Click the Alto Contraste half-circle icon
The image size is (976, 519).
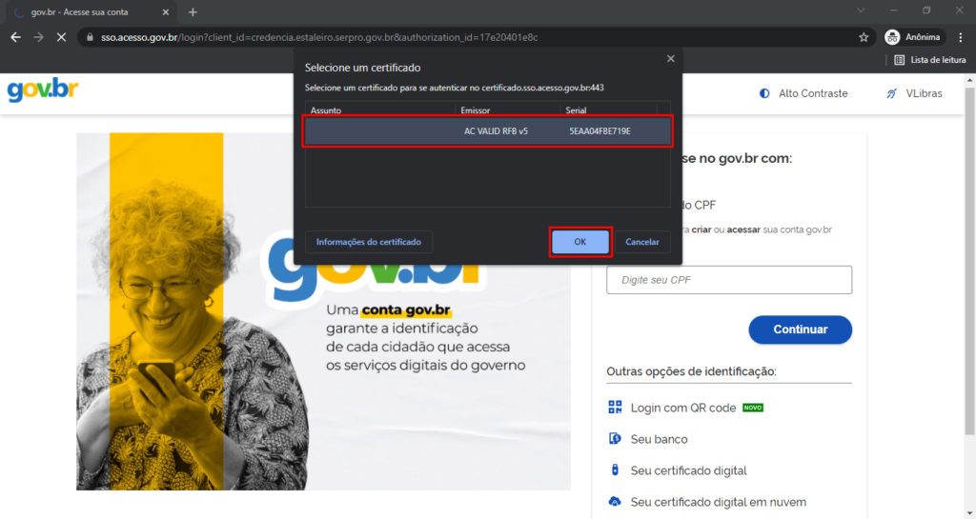click(x=764, y=93)
